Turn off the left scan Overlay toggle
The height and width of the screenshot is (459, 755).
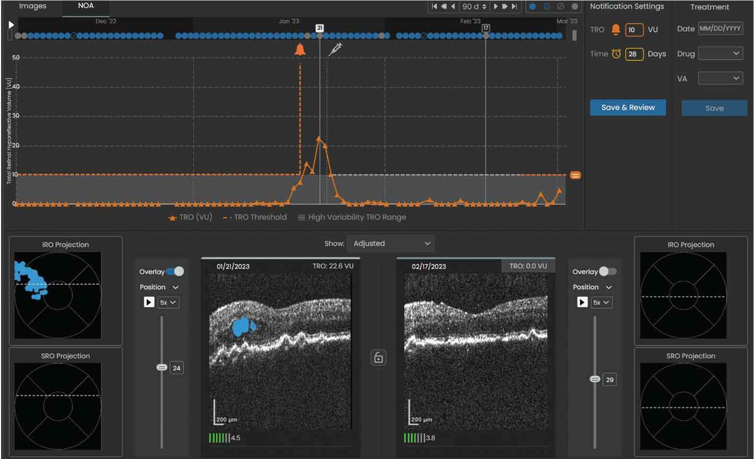pyautogui.click(x=175, y=272)
